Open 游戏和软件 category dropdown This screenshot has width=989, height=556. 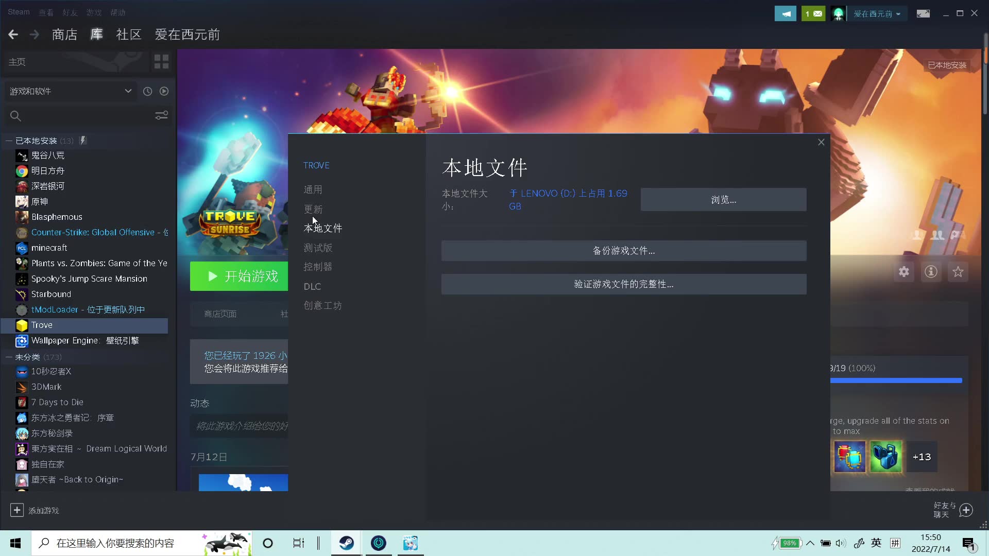click(x=71, y=91)
